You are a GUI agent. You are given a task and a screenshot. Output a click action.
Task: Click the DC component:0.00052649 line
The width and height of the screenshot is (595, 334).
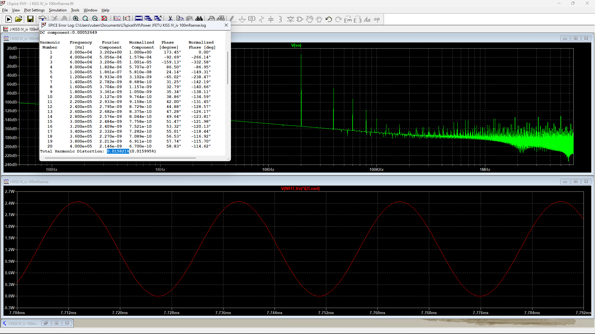[x=68, y=32]
